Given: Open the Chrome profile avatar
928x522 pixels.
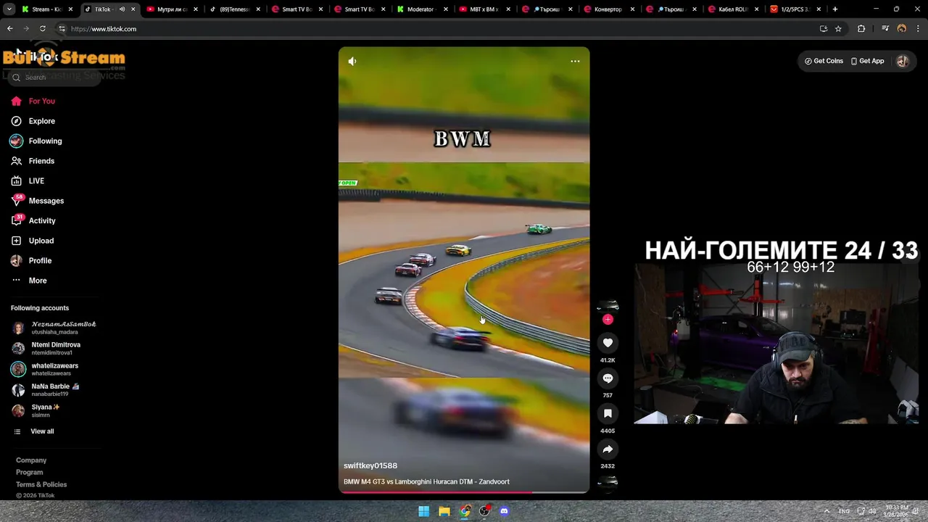Looking at the screenshot, I should (x=902, y=29).
